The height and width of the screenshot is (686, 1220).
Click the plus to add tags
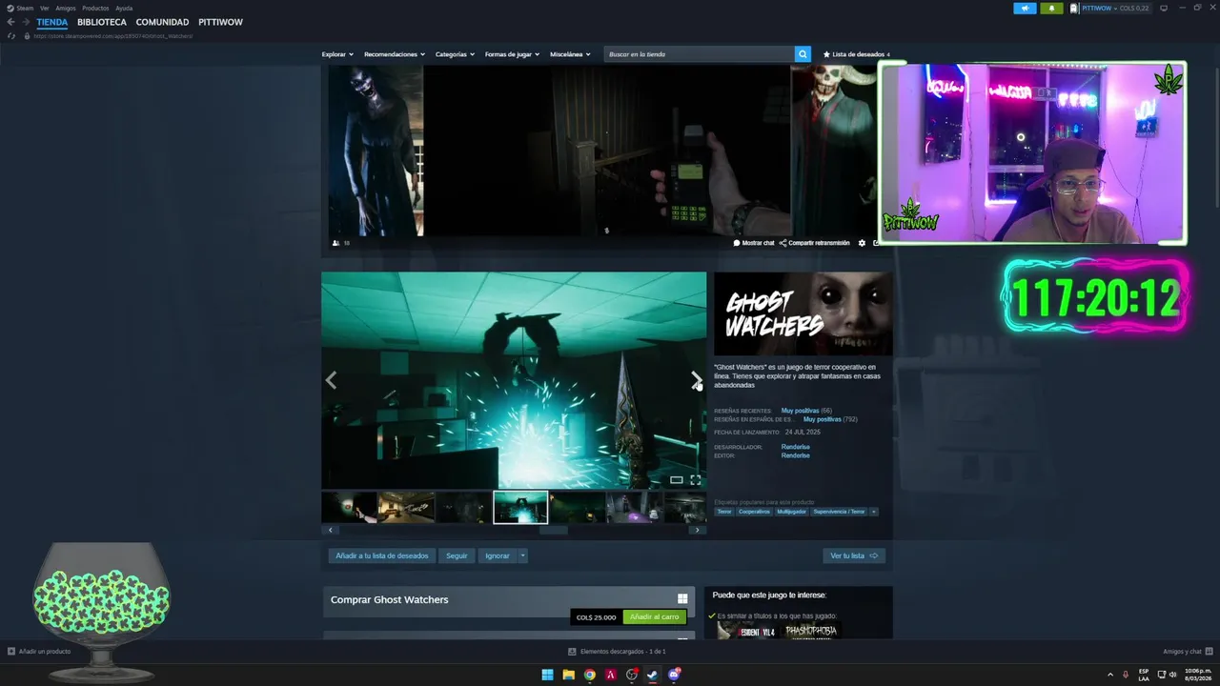pyautogui.click(x=874, y=512)
